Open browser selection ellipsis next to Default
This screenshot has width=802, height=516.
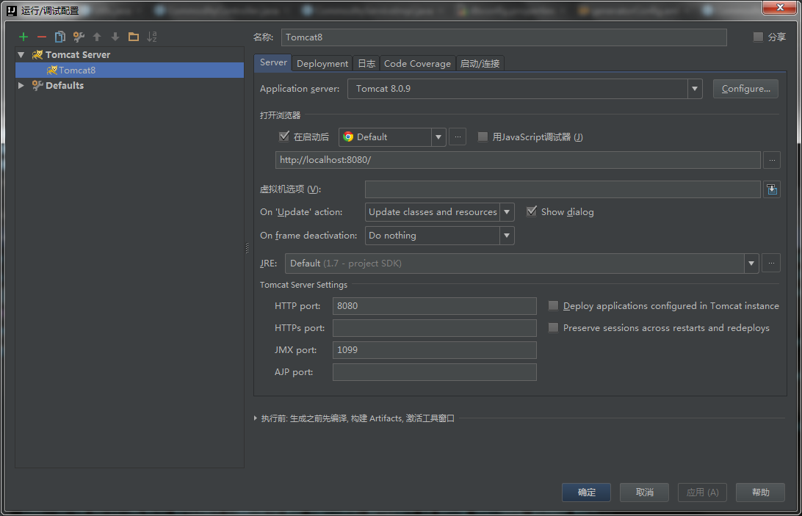[458, 137]
